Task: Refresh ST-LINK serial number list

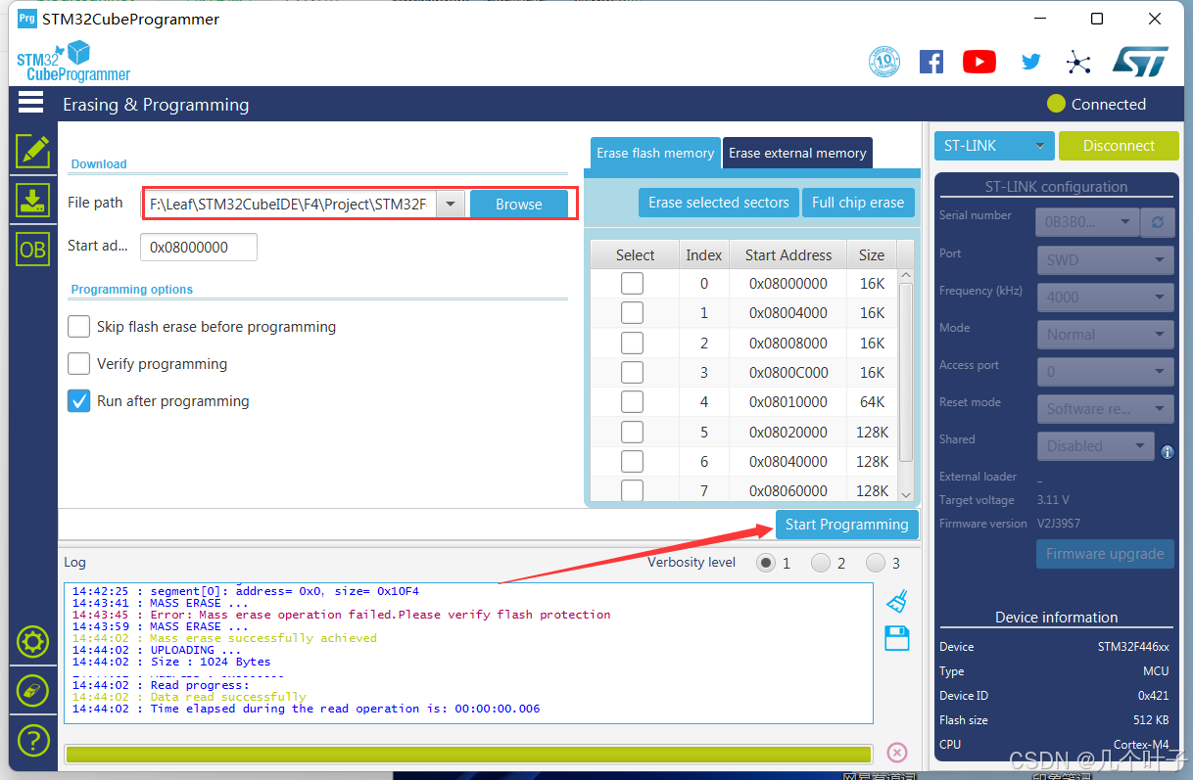Action: (1158, 222)
